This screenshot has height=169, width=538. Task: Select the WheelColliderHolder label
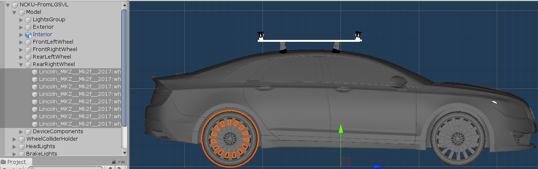coord(52,139)
